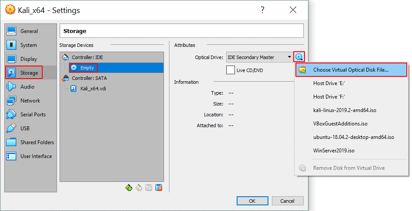Click the Cancel button
Screen dimensions: 412x211
[288, 201]
